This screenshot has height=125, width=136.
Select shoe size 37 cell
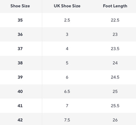(x=20, y=49)
